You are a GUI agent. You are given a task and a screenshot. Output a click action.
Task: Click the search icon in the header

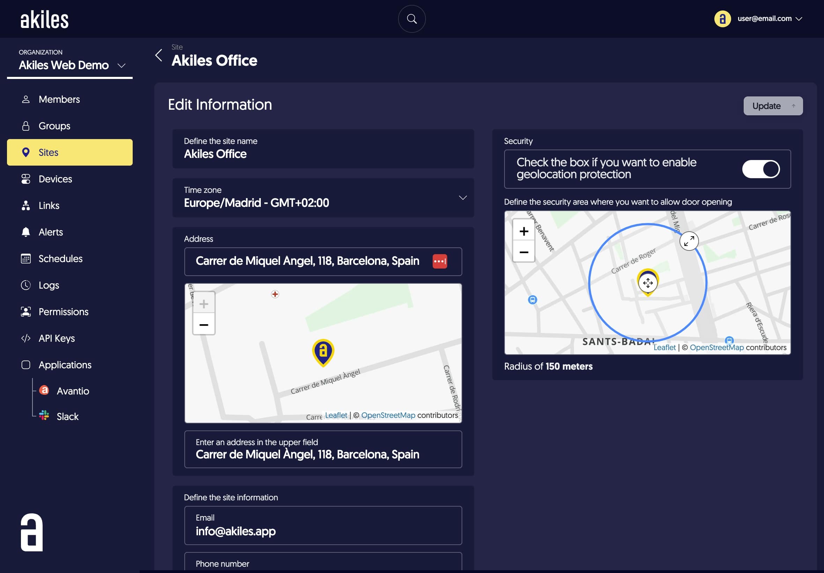pyautogui.click(x=412, y=19)
